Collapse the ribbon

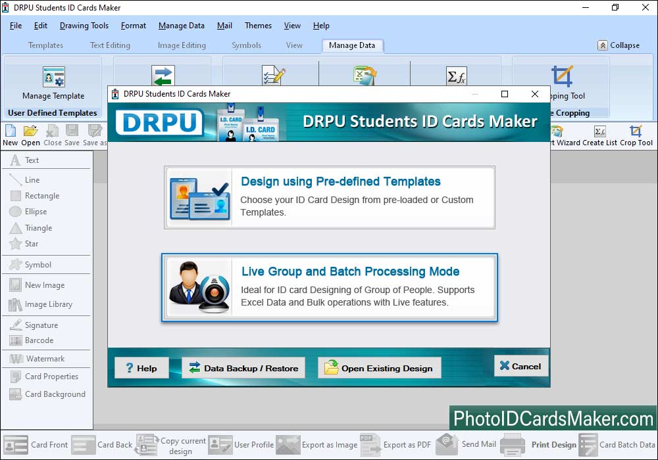(619, 45)
